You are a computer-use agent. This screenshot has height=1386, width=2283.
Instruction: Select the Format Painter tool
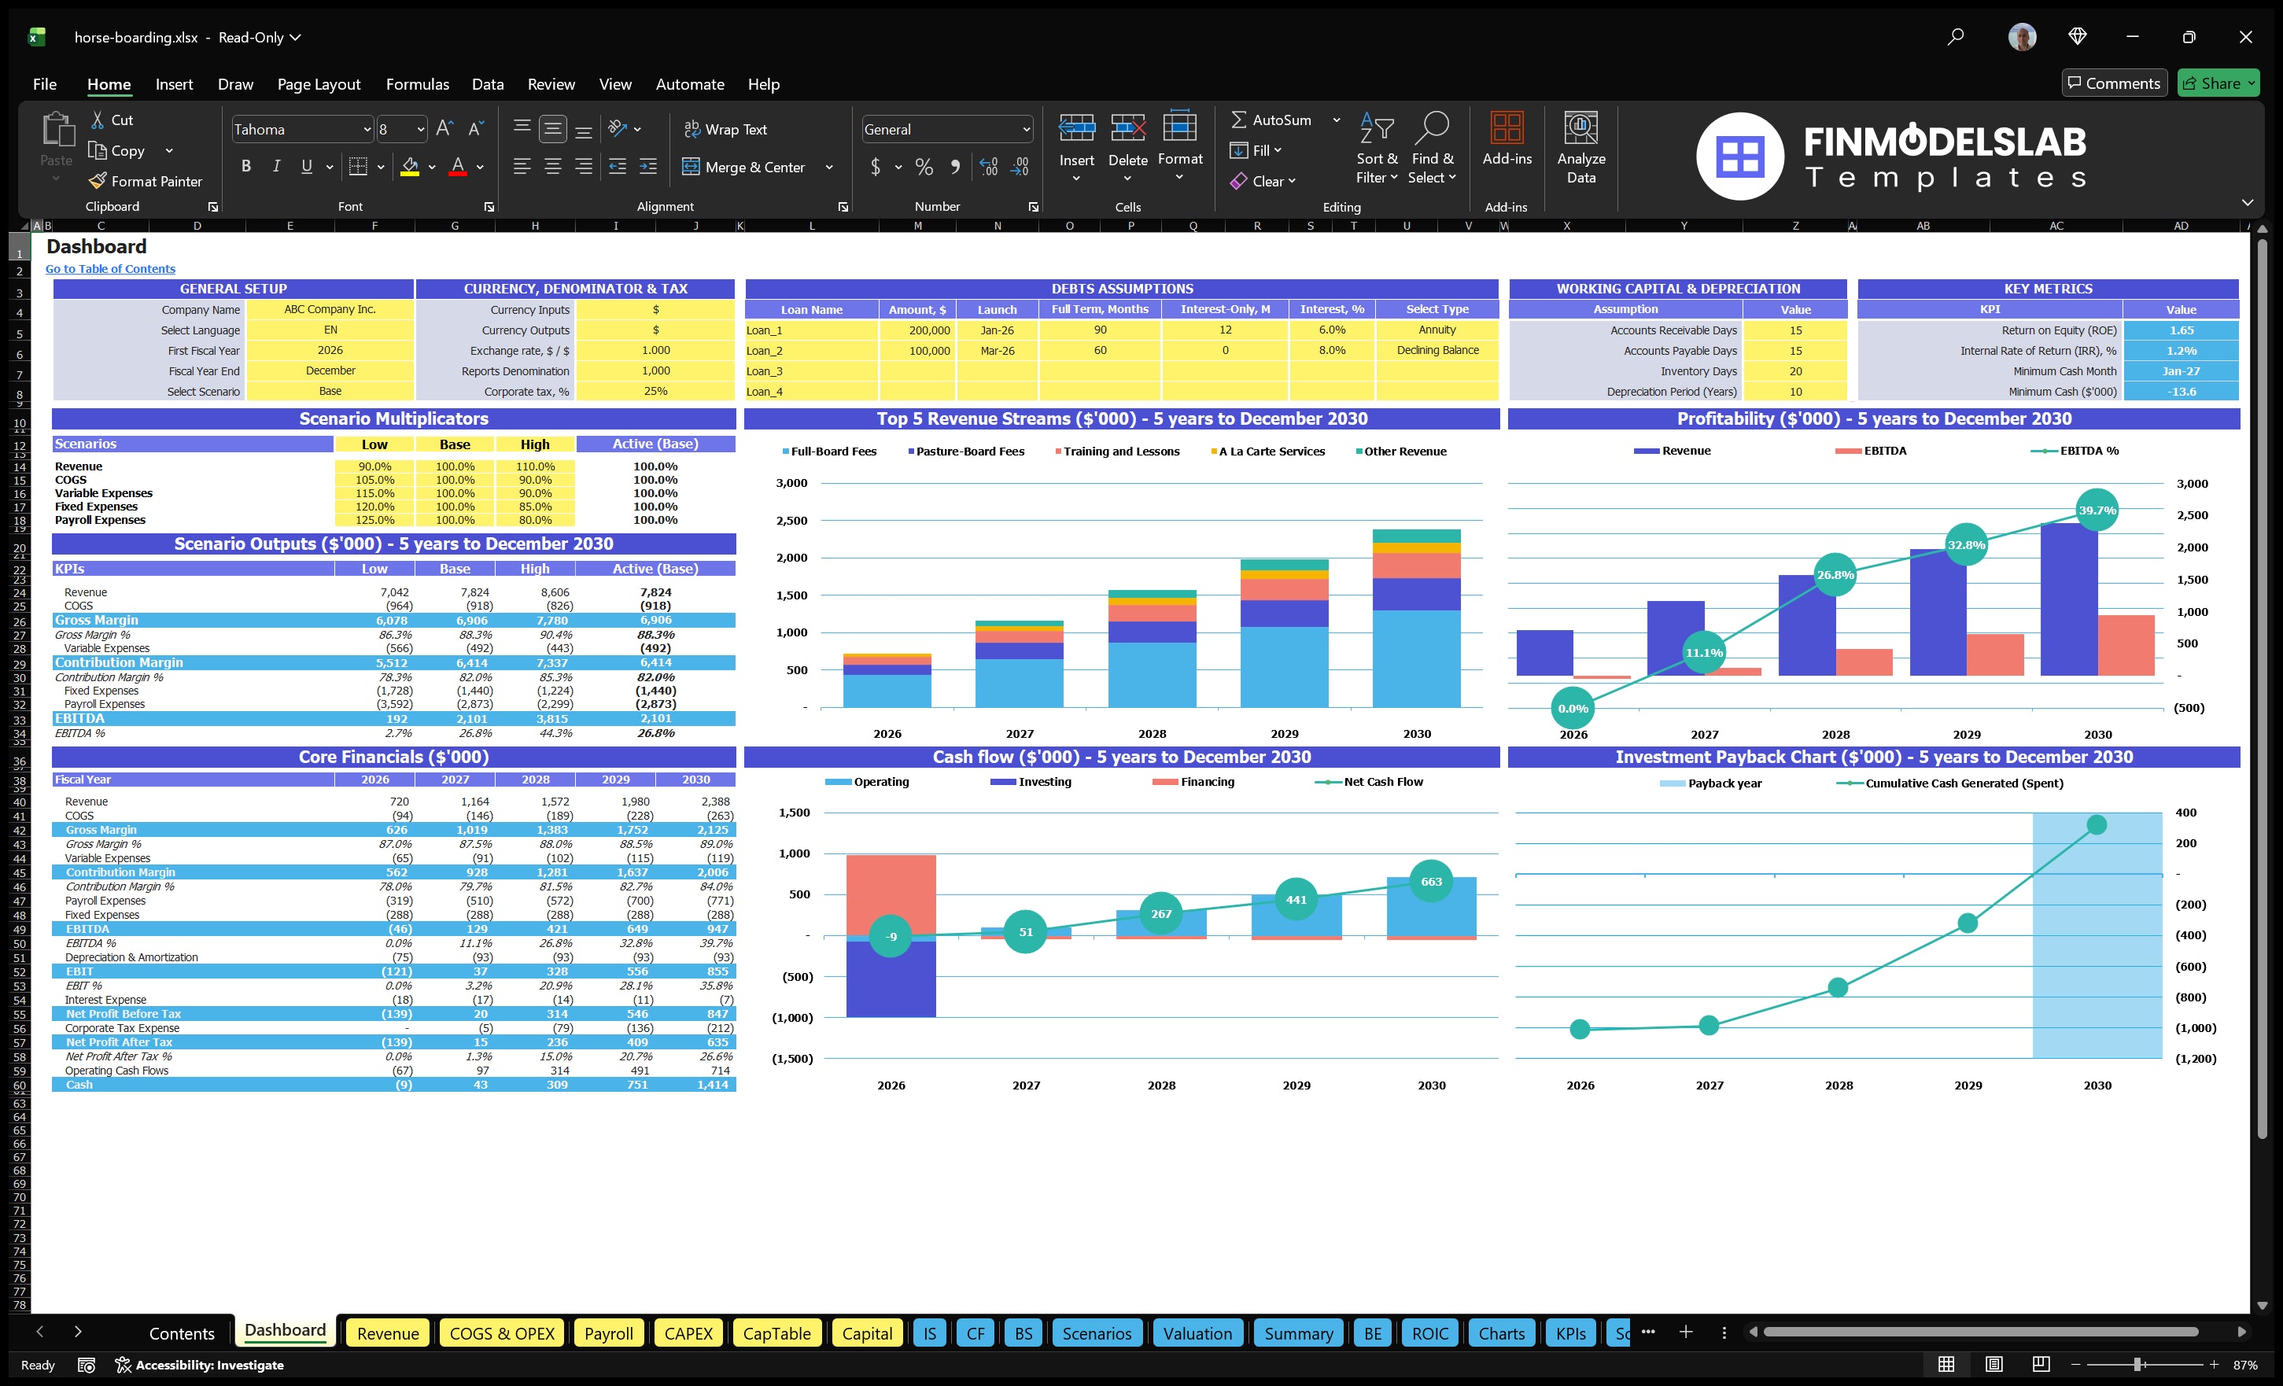click(145, 181)
